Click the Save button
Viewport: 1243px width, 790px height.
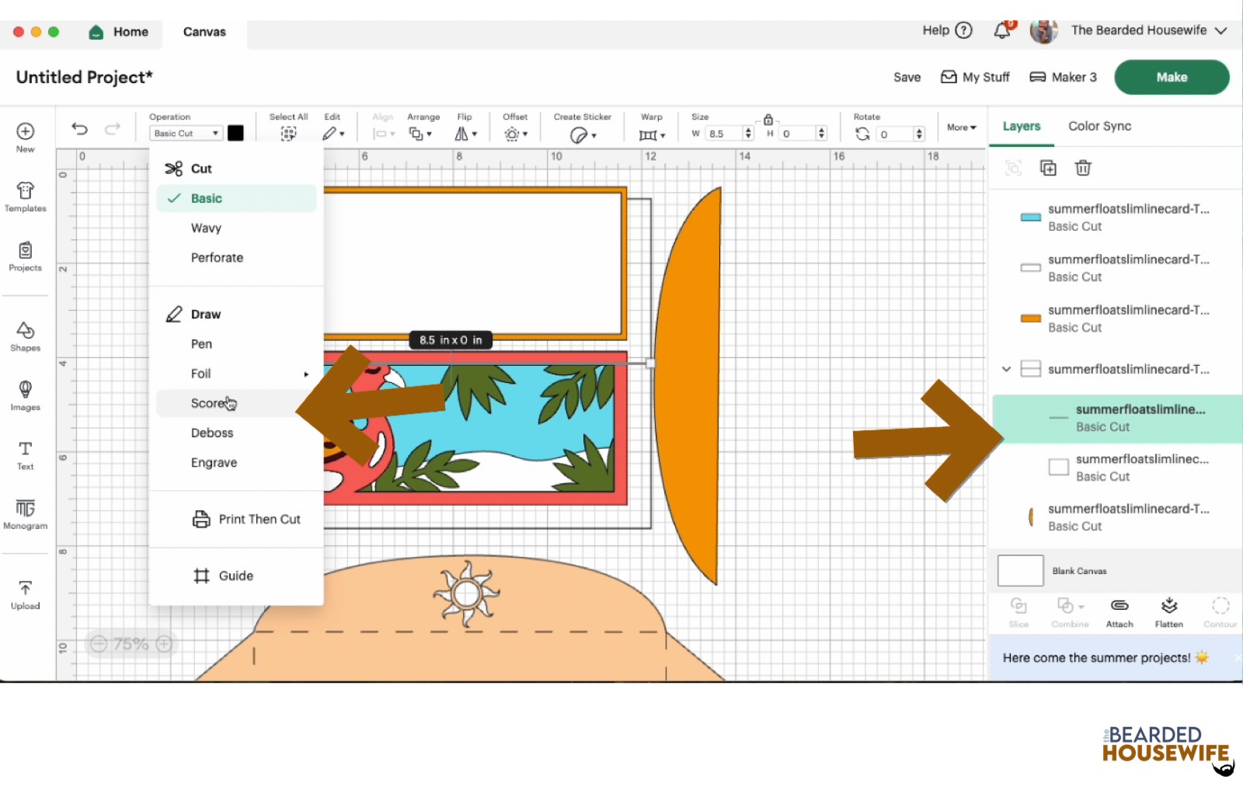point(907,78)
